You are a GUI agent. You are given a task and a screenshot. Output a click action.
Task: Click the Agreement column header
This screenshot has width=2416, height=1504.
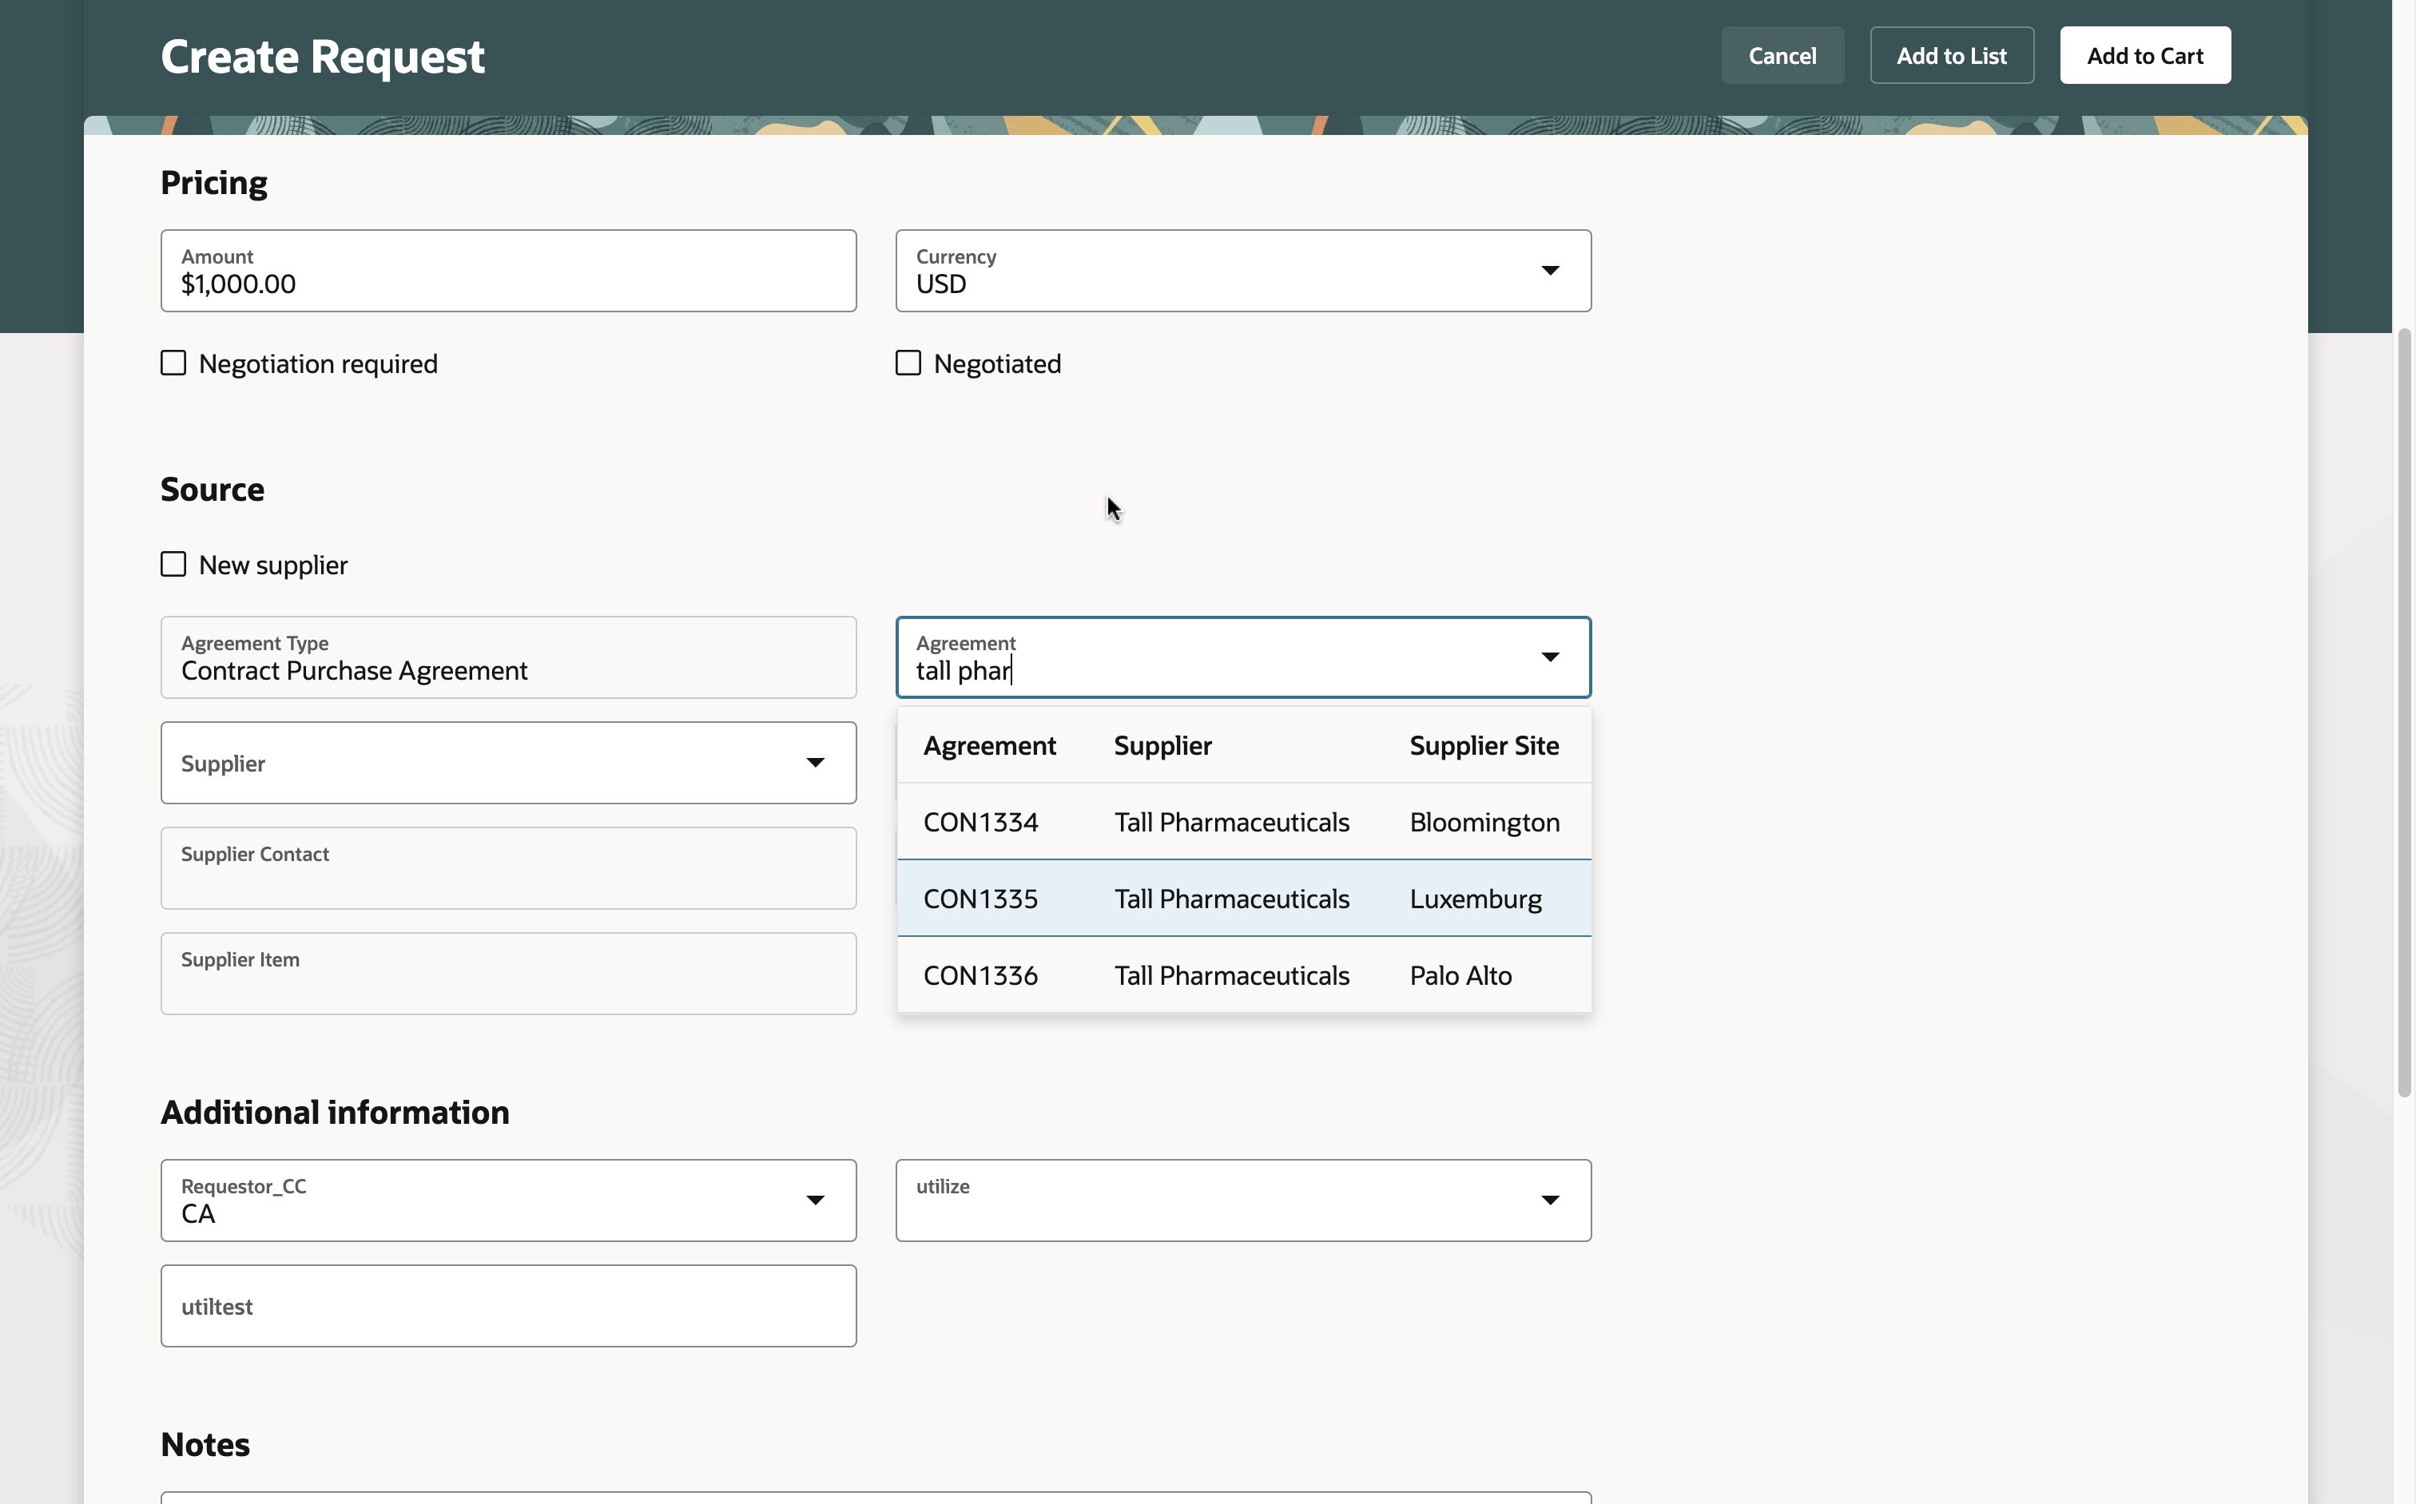[x=989, y=745]
